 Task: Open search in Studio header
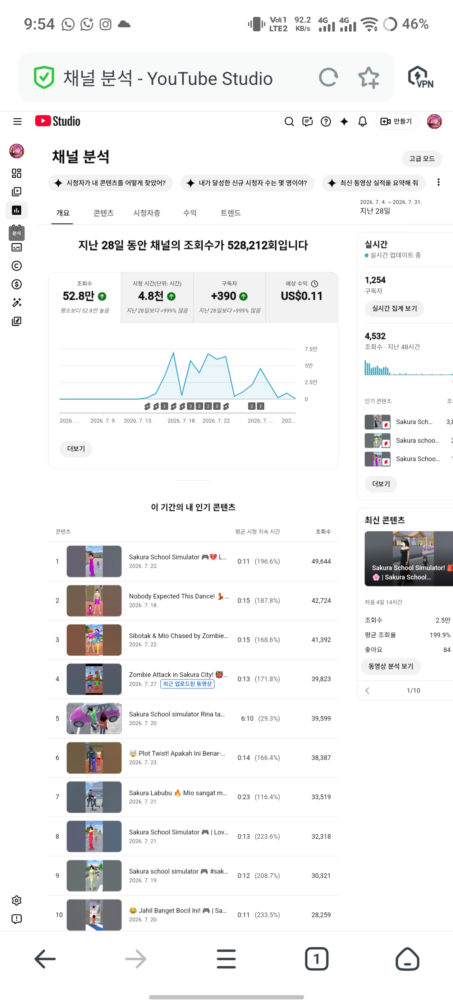pyautogui.click(x=289, y=122)
